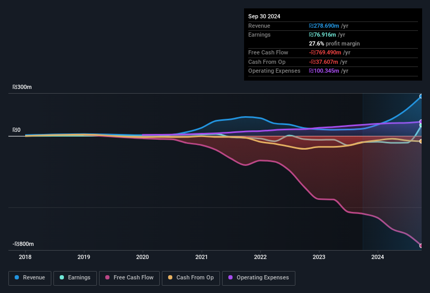Click the Earnings row label in tooltip
Image resolution: width=430 pixels, height=293 pixels.
[259, 35]
